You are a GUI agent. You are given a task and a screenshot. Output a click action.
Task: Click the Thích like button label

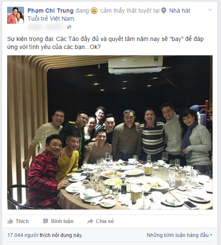coord(22,221)
